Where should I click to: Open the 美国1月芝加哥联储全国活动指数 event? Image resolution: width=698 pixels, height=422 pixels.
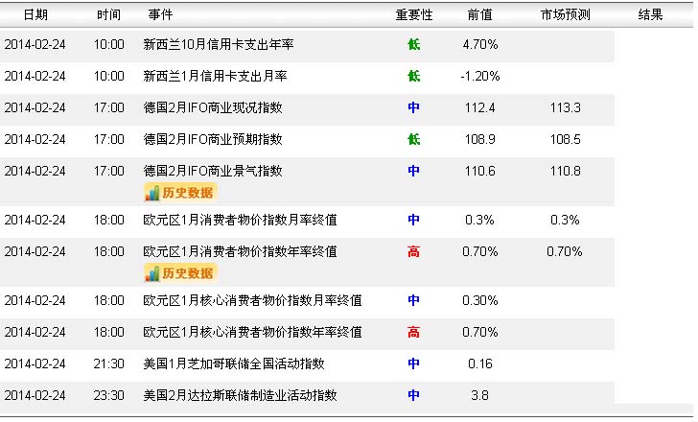pyautogui.click(x=234, y=363)
